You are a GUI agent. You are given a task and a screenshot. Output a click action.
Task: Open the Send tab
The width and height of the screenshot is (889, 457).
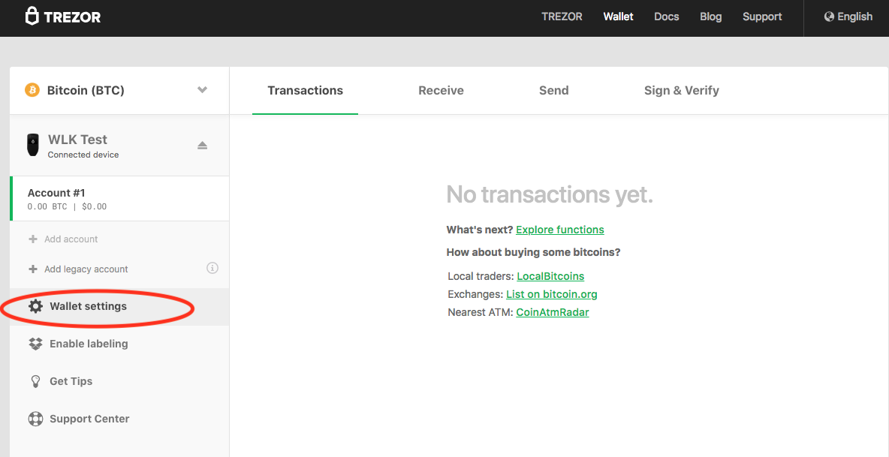(x=553, y=90)
